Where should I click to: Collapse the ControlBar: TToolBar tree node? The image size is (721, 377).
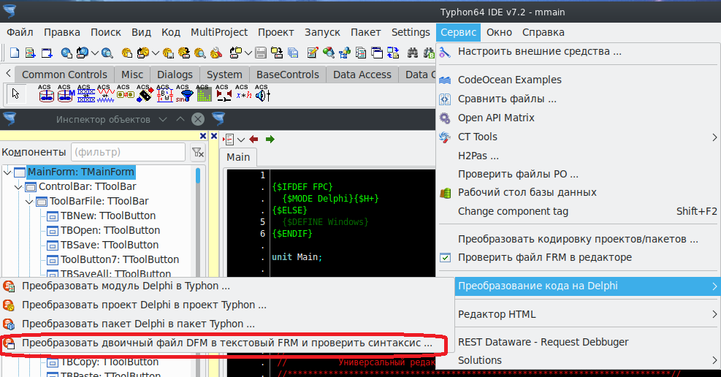18,187
